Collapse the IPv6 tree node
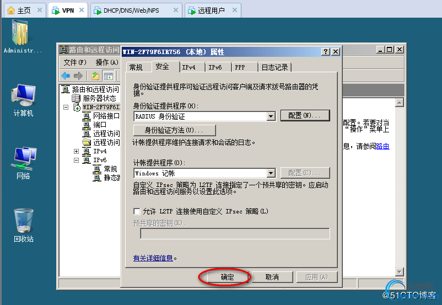Screen dimensions: 442x305 point(76,160)
